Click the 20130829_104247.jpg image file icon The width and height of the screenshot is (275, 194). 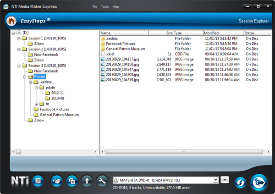coord(103,70)
